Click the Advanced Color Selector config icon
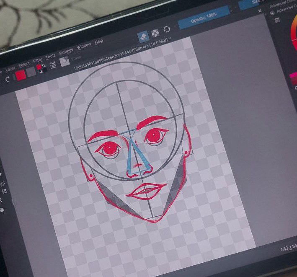The height and width of the screenshot is (277, 297). coord(272,13)
